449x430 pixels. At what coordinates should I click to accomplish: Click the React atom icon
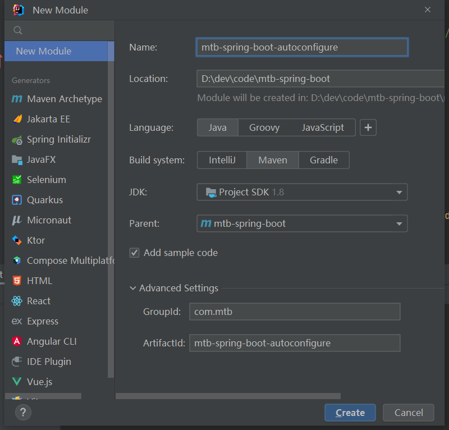coord(17,301)
